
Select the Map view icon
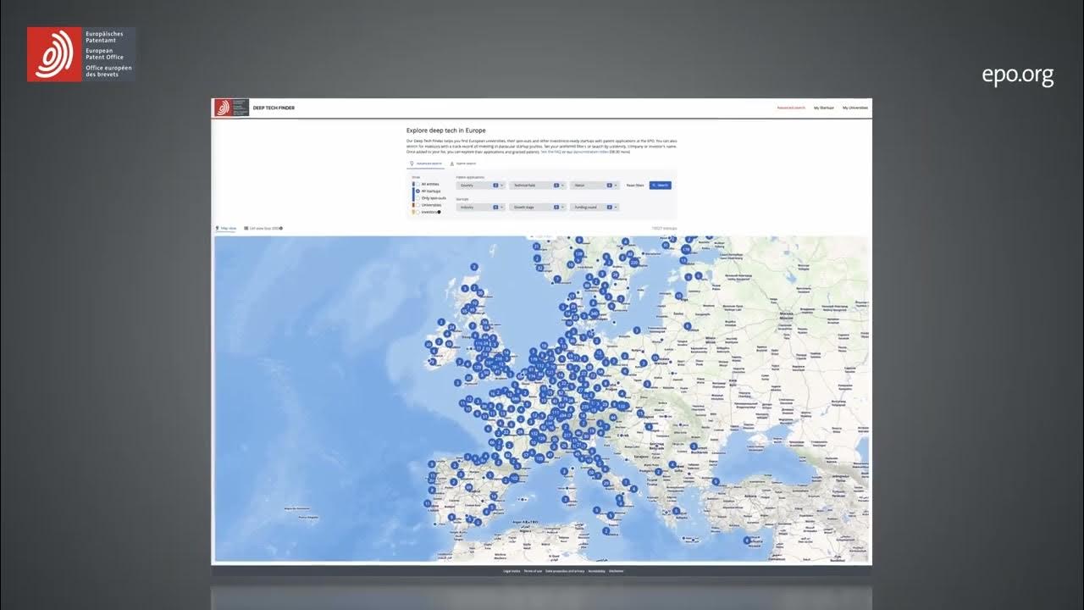click(217, 228)
